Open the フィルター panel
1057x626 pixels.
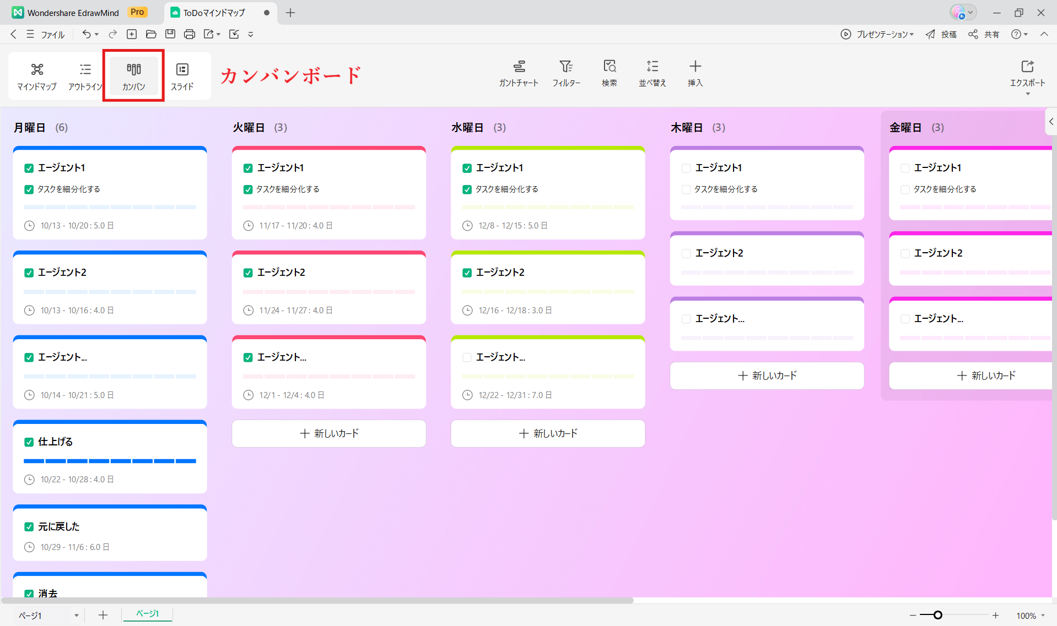[567, 73]
